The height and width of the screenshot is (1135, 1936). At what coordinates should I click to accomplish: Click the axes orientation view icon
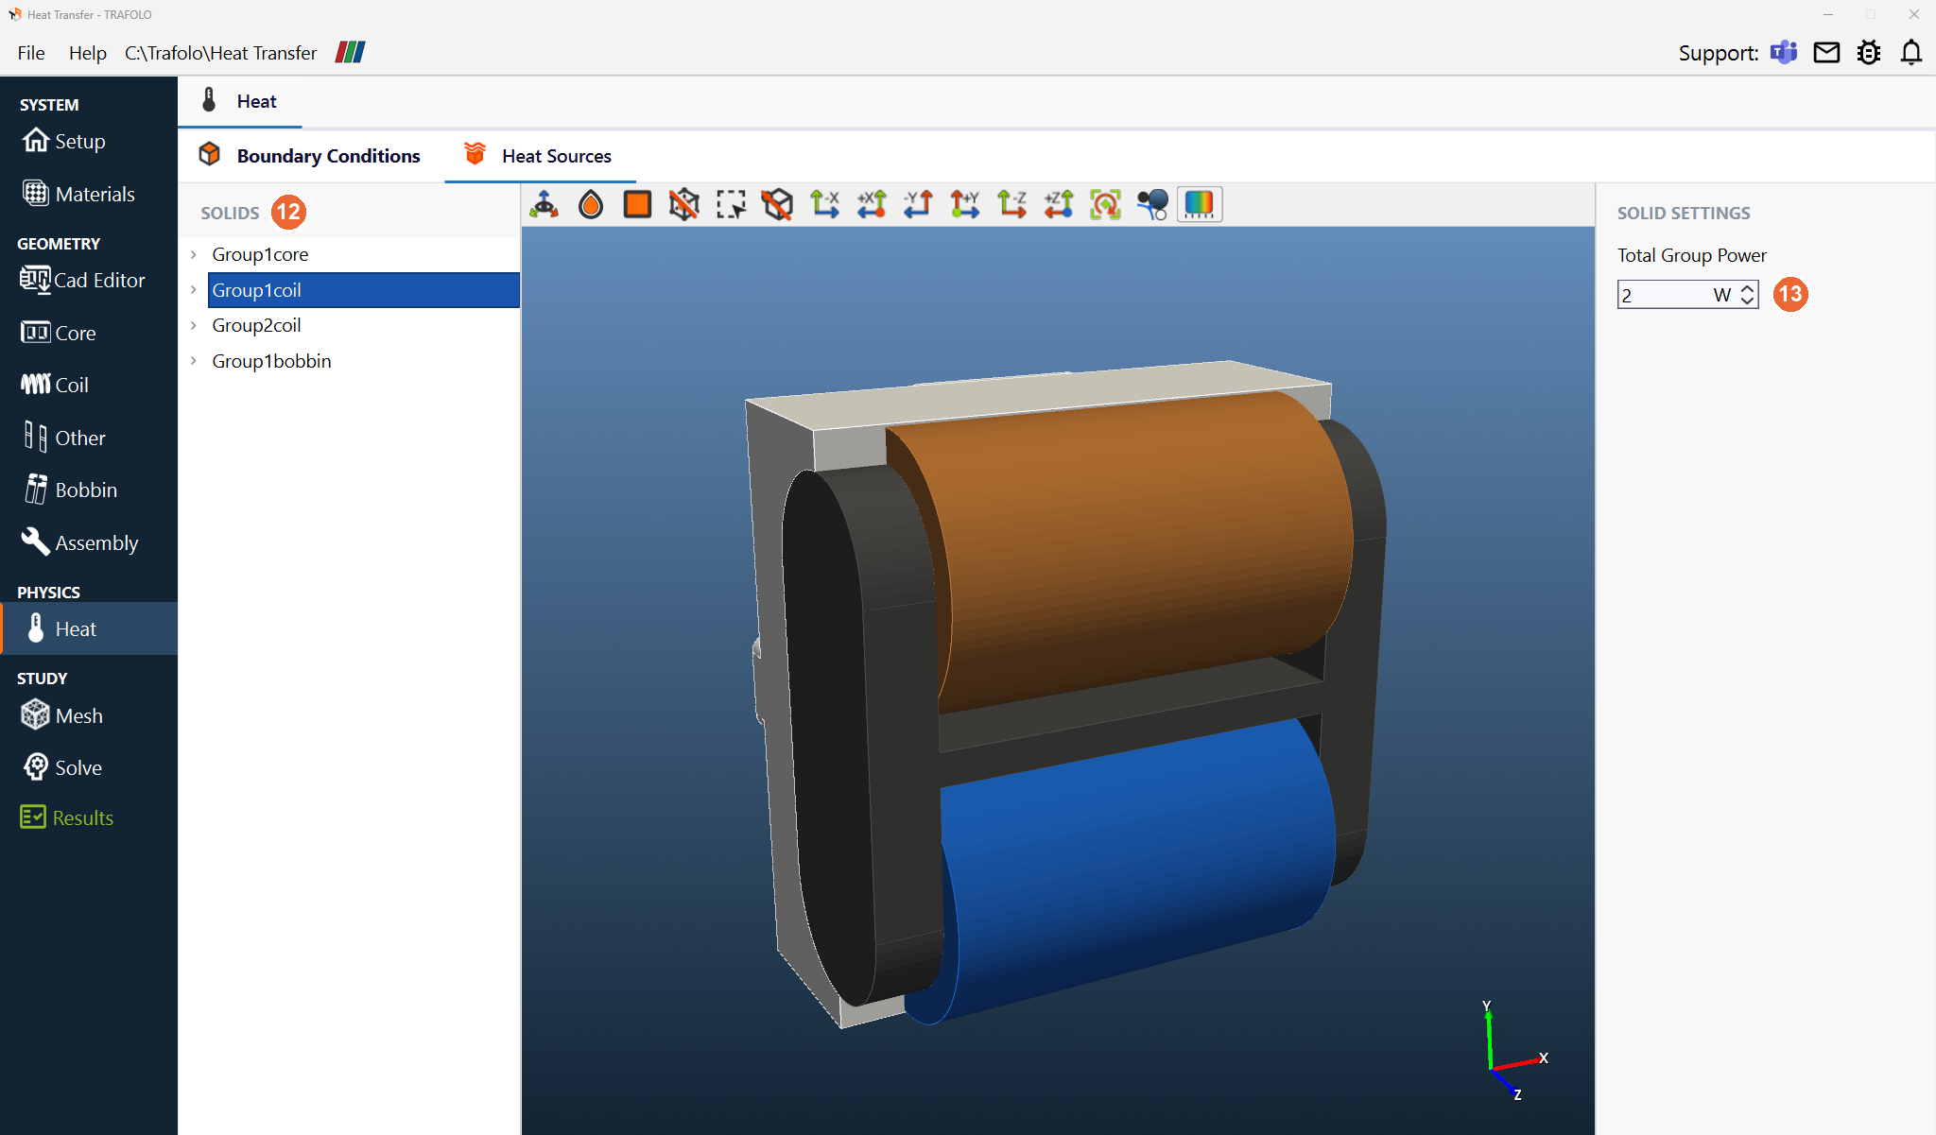[x=544, y=204]
